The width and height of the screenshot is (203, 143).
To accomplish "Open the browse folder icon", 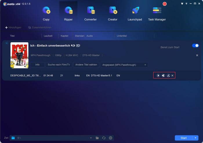I will pos(97,138).
